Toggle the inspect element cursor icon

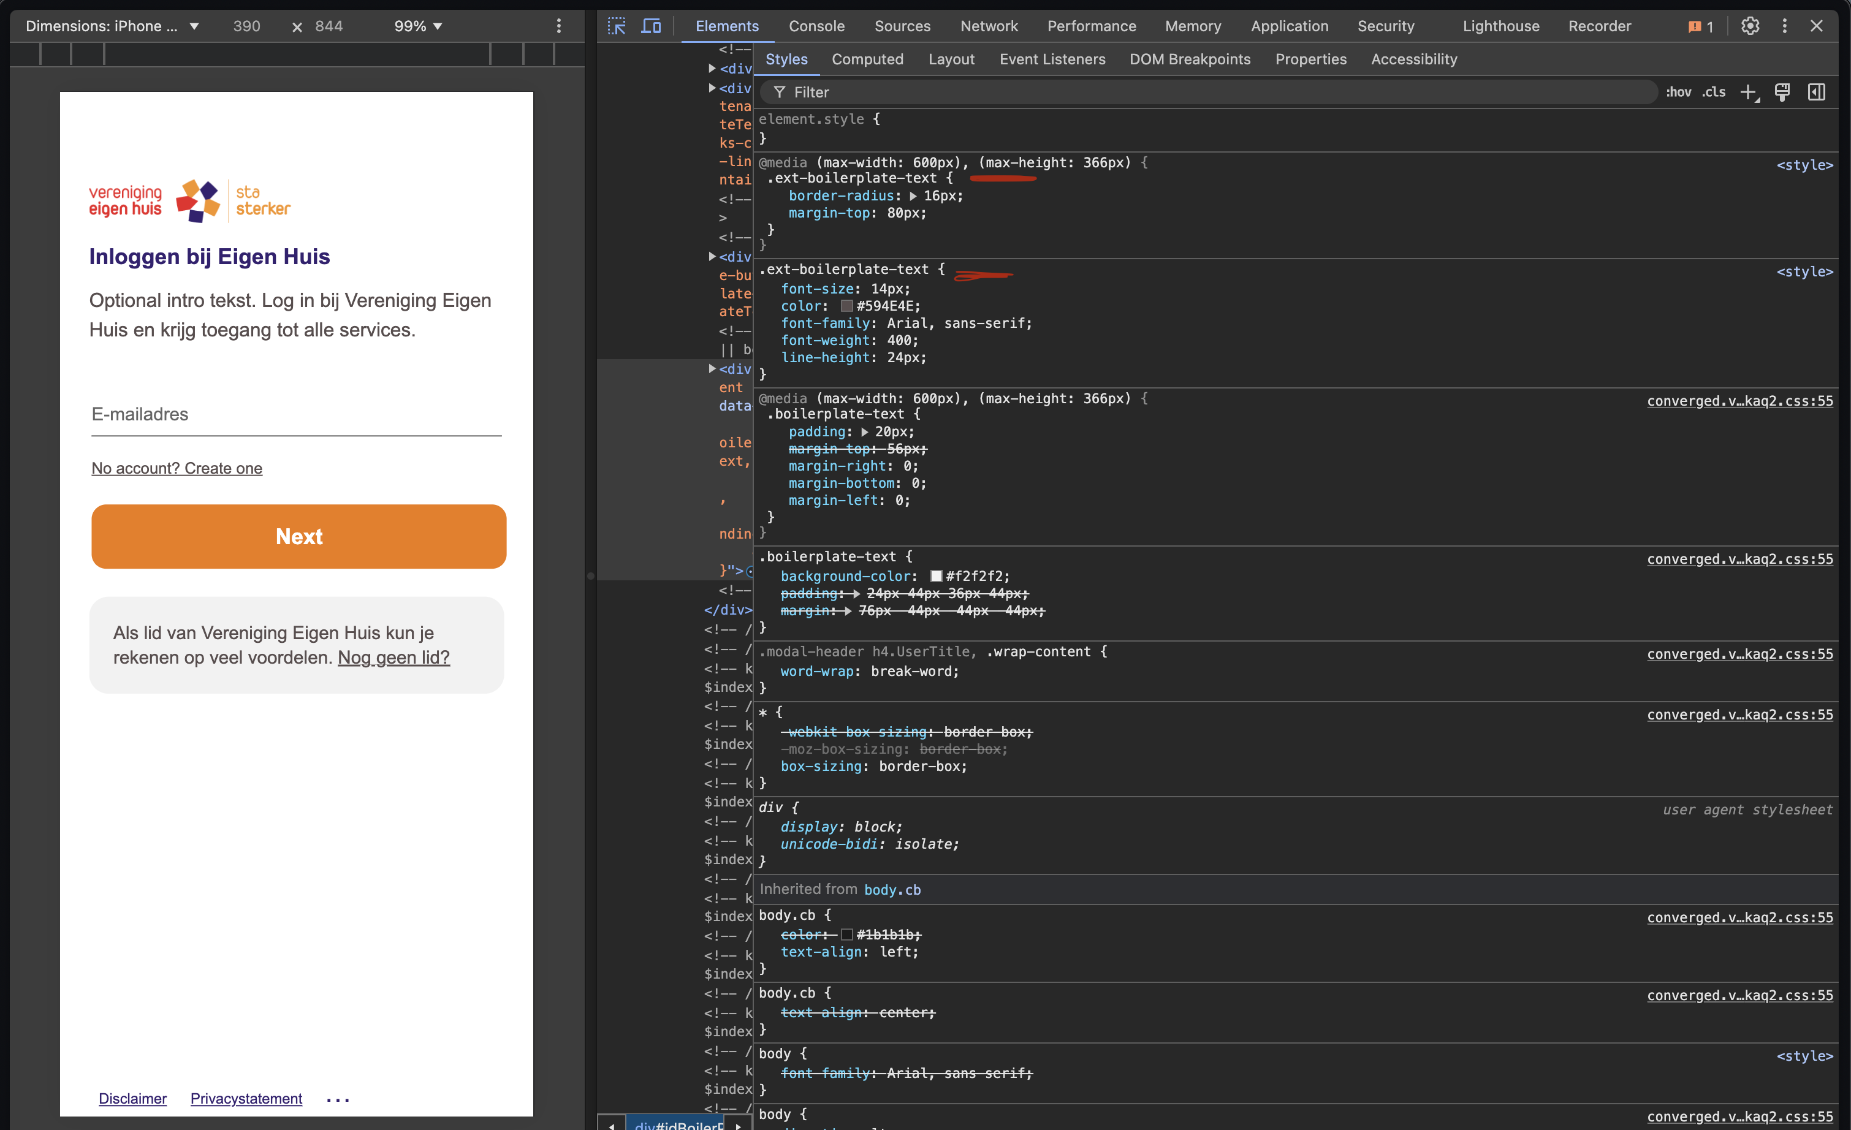620,24
